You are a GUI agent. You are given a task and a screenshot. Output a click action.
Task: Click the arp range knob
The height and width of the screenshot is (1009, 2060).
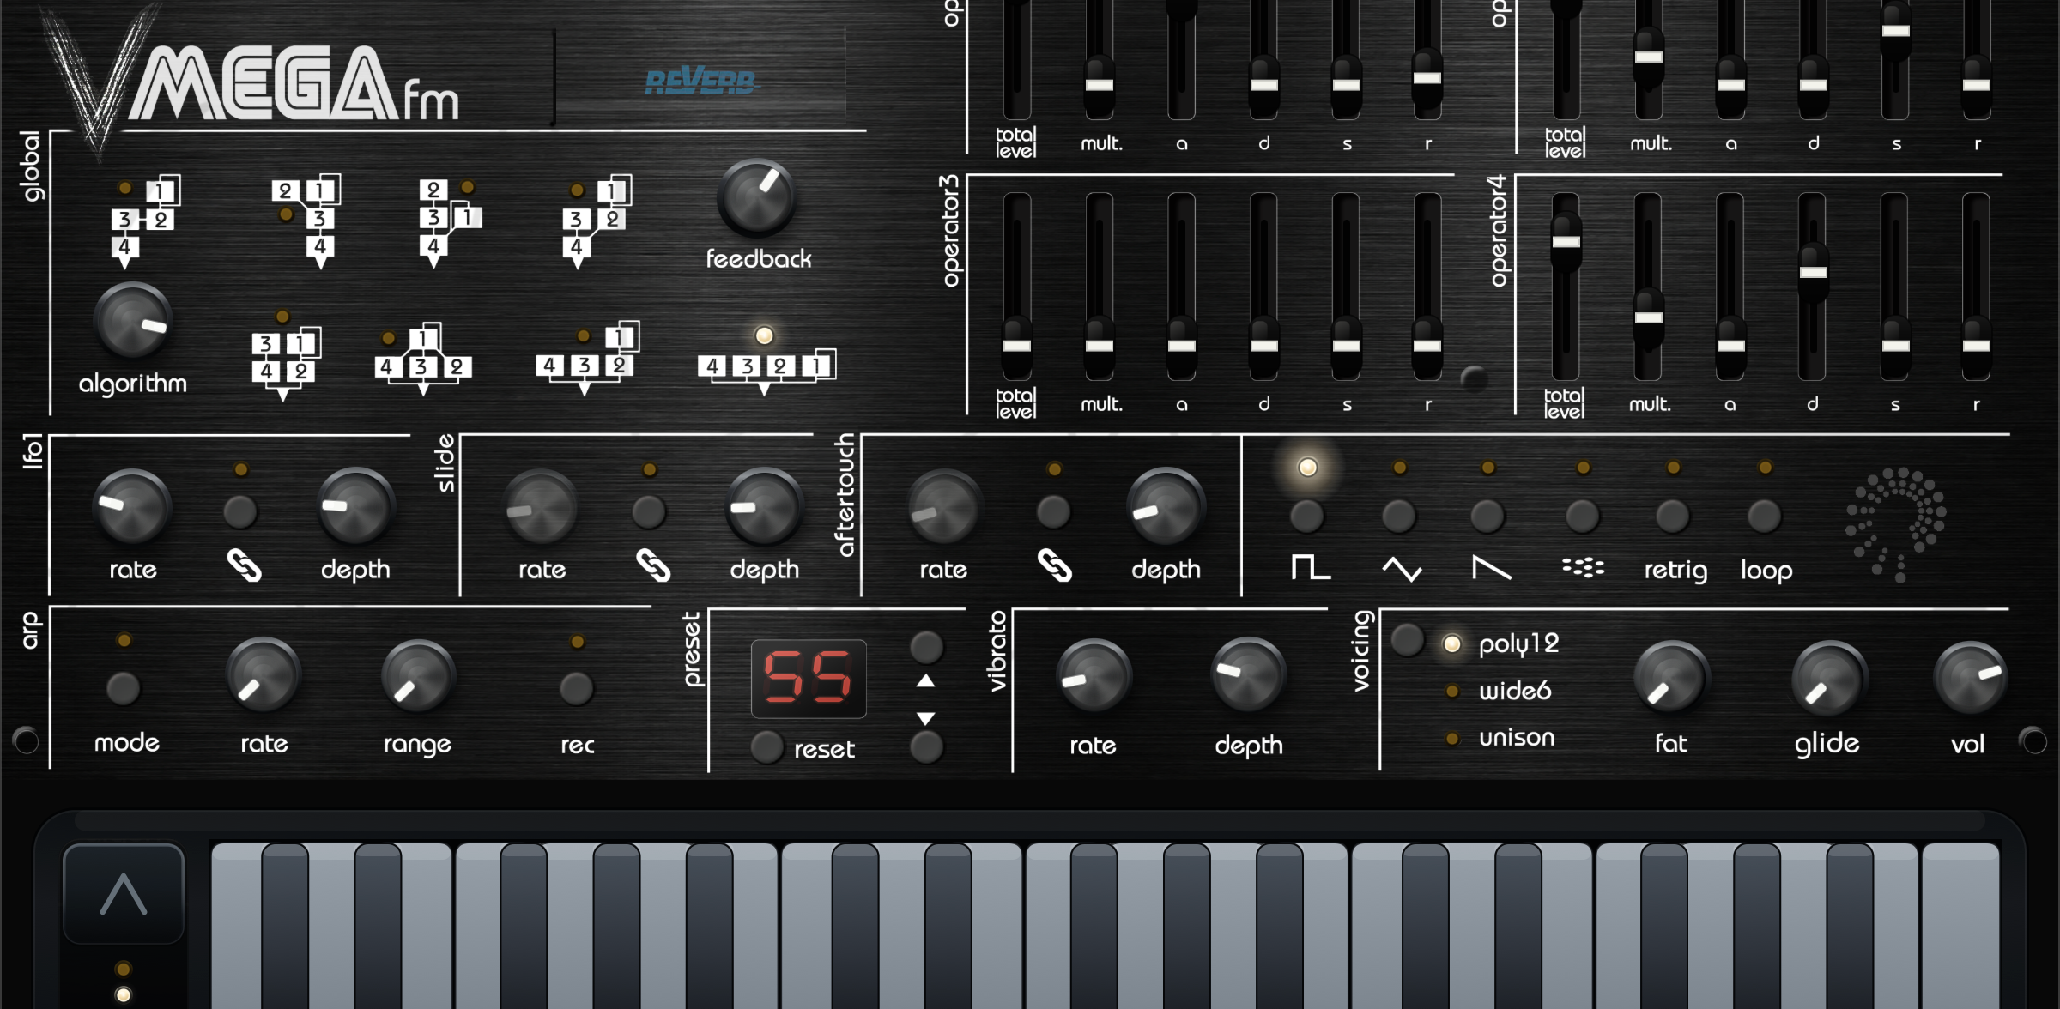coord(417,675)
